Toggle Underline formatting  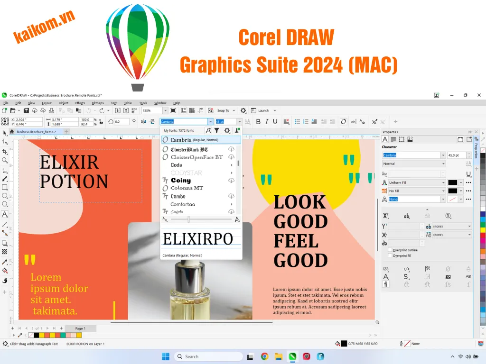(276, 121)
